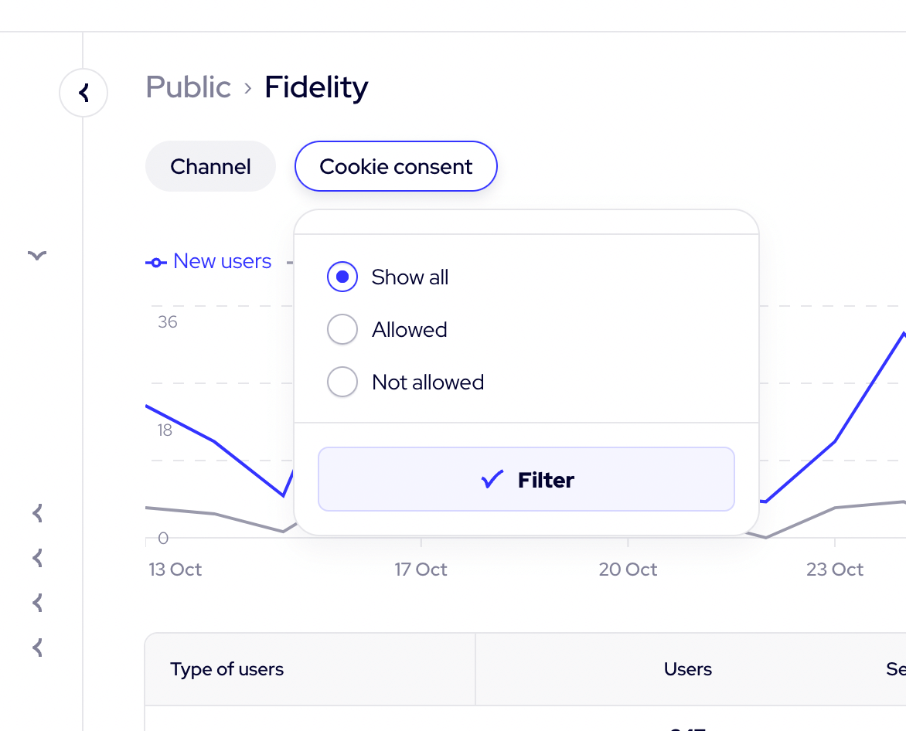Click the breadcrumb separator arrow after Public
This screenshot has width=906, height=731.
click(x=248, y=88)
